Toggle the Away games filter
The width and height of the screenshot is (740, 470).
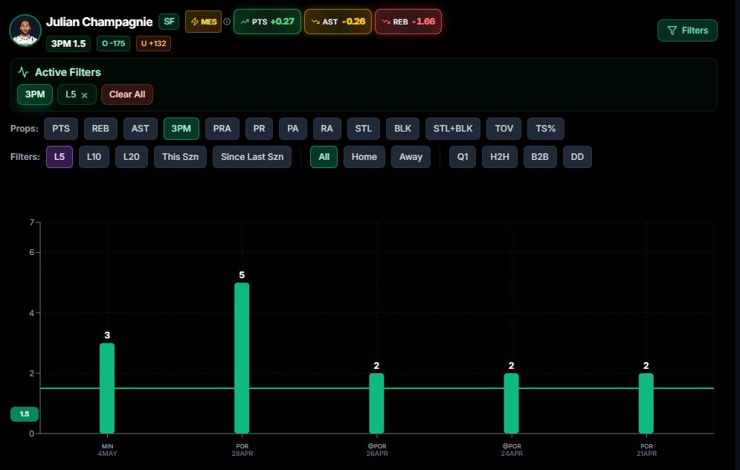coord(411,157)
